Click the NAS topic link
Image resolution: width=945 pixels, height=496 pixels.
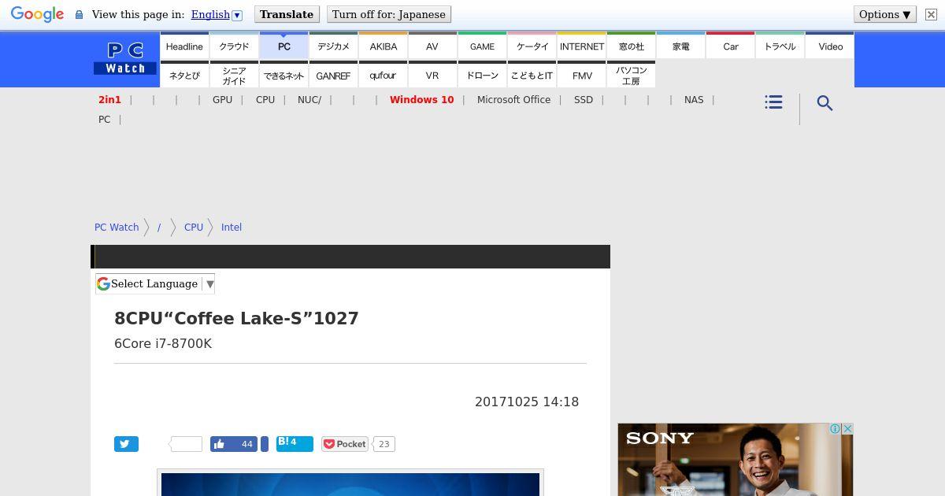pyautogui.click(x=694, y=100)
